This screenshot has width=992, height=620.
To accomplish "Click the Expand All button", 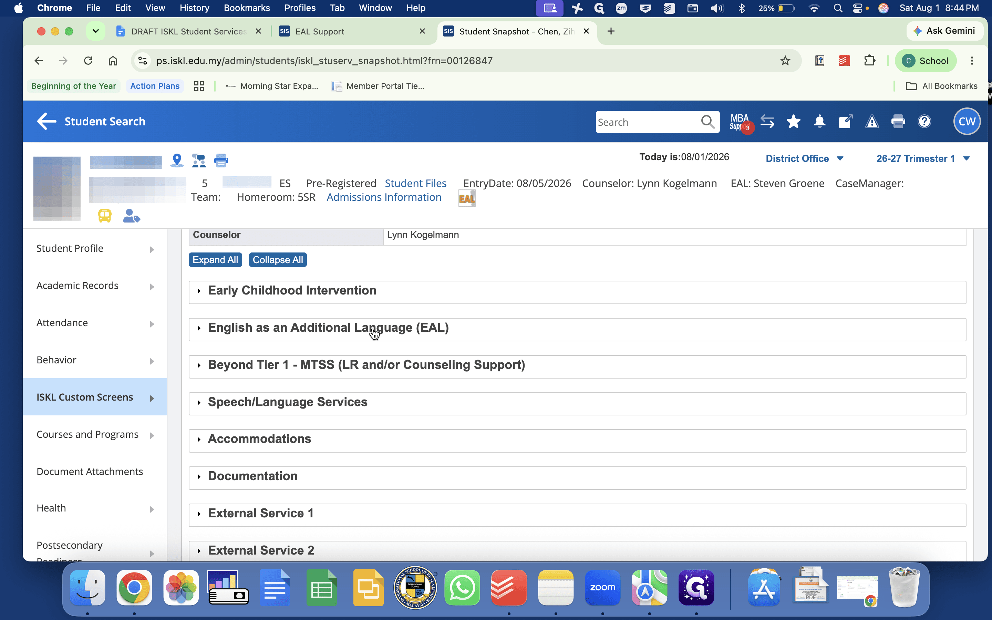I will pyautogui.click(x=215, y=260).
